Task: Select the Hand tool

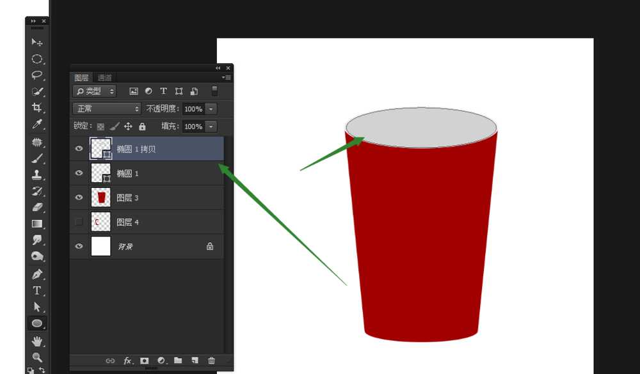Action: coord(37,341)
